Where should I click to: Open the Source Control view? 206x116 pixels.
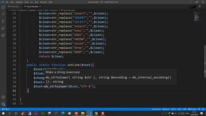[x=3, y=21]
